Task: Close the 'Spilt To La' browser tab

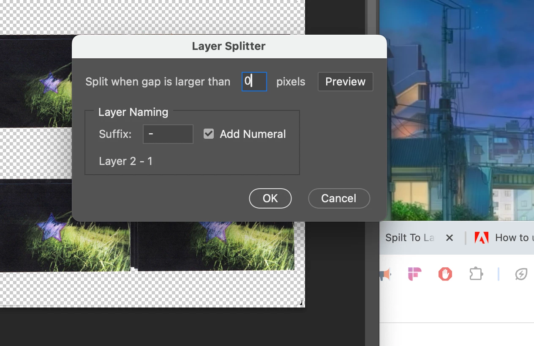Action: click(450, 238)
